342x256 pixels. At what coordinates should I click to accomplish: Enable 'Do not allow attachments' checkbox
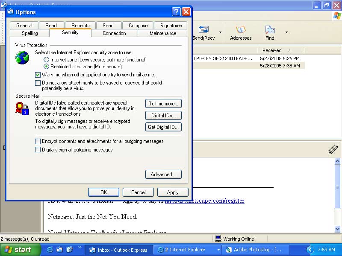[x=38, y=83]
